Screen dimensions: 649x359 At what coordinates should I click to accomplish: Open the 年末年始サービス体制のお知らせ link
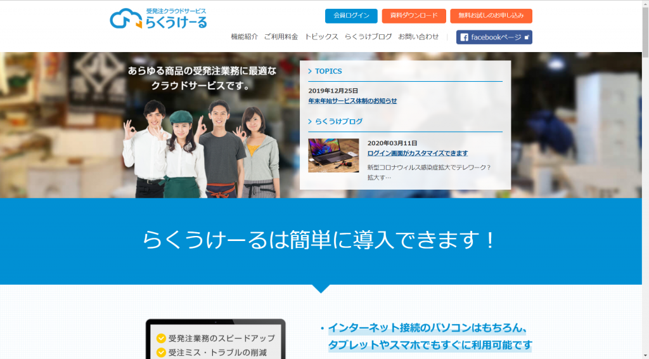(x=352, y=101)
